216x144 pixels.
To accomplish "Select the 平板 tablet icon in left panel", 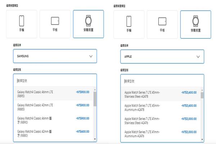I will [55, 21].
